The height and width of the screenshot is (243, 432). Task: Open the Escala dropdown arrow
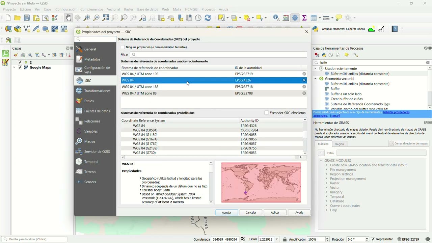[277, 239]
